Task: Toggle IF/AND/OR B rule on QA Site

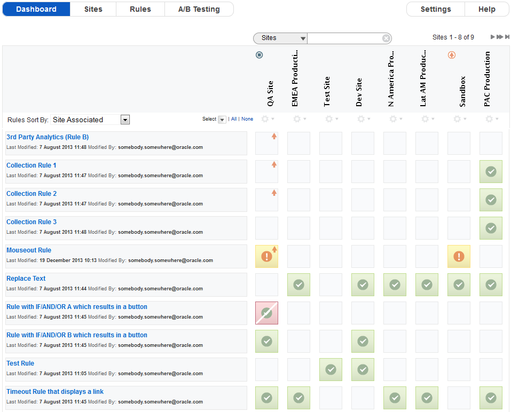Action: point(266,342)
